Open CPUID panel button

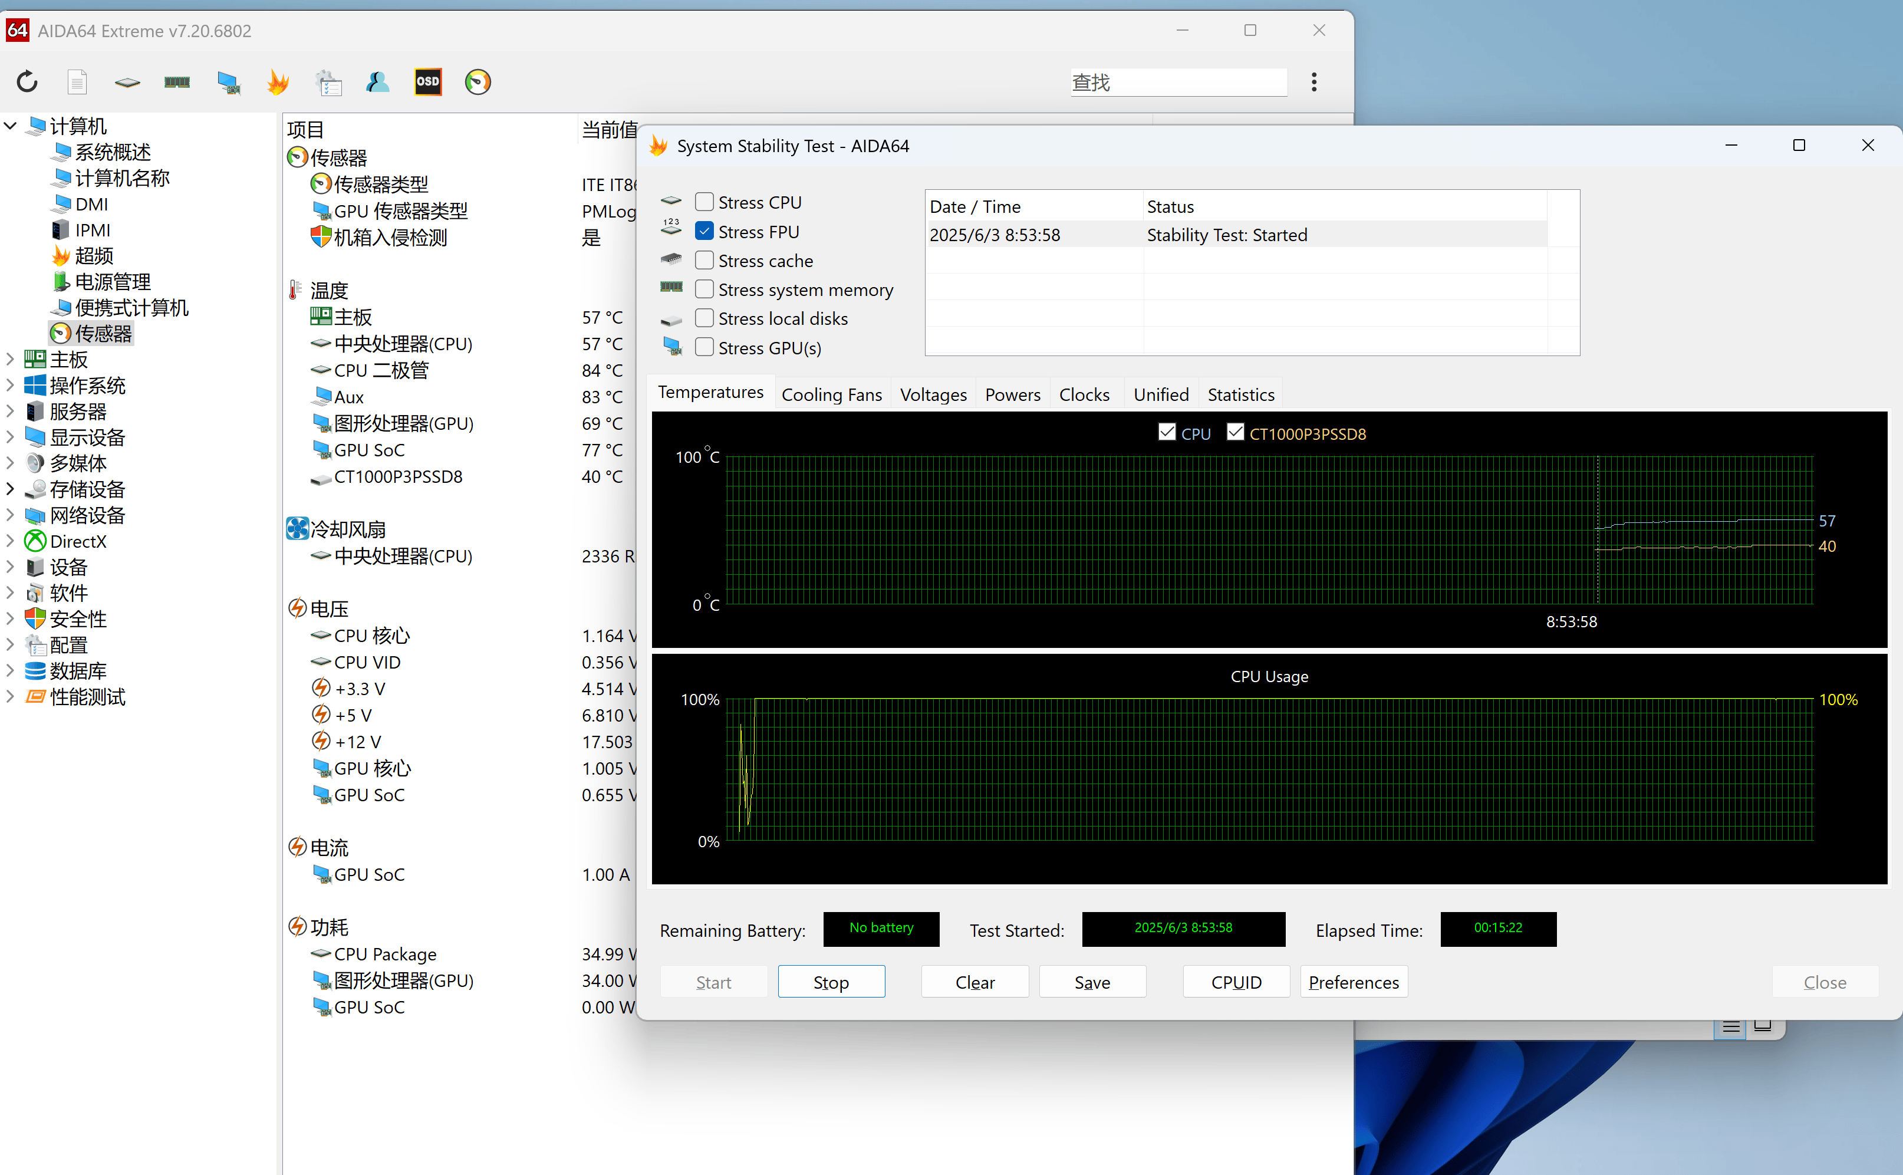click(1236, 982)
